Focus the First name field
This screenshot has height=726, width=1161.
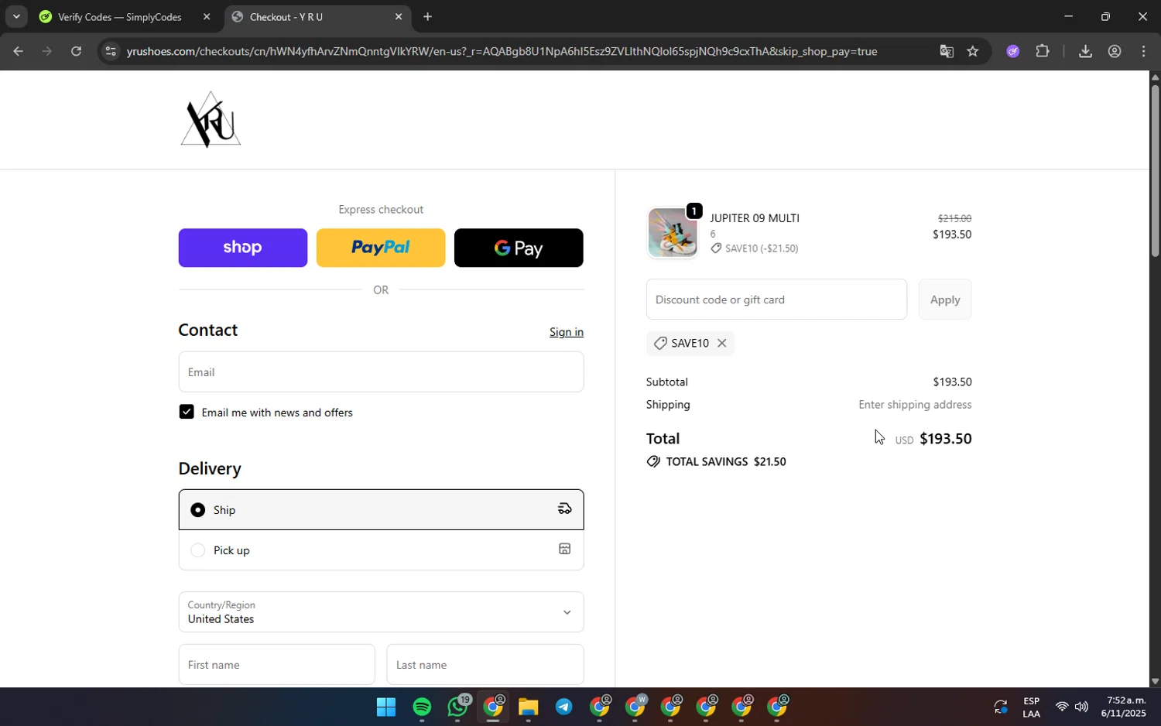tap(276, 665)
